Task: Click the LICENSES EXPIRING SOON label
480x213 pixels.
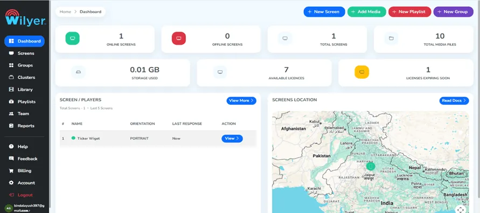Action: pos(428,78)
